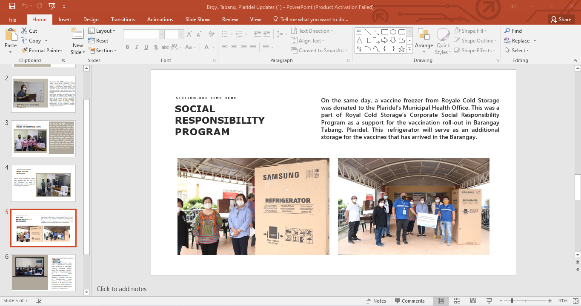Open Comments pane from status bar
The width and height of the screenshot is (581, 306).
pos(409,301)
